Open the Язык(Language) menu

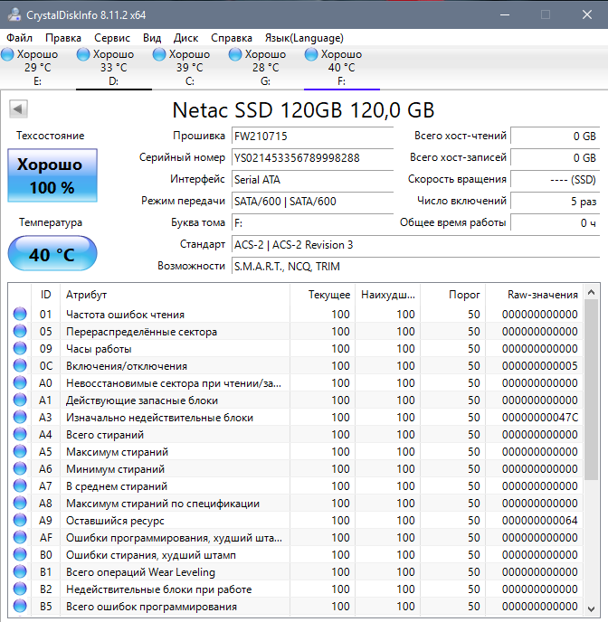304,38
